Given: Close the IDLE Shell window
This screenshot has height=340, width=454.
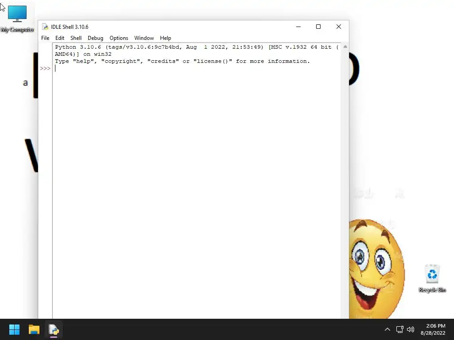Looking at the screenshot, I should 338,27.
